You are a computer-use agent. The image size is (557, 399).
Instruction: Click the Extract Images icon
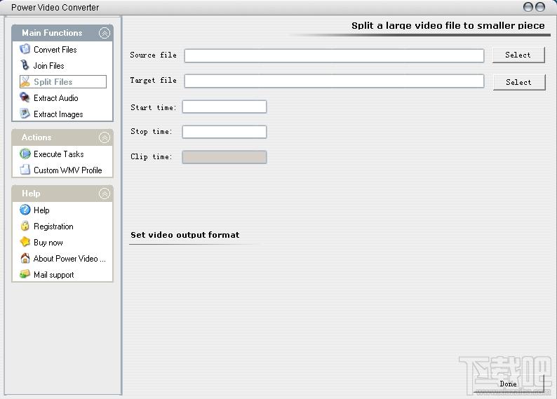(x=25, y=114)
